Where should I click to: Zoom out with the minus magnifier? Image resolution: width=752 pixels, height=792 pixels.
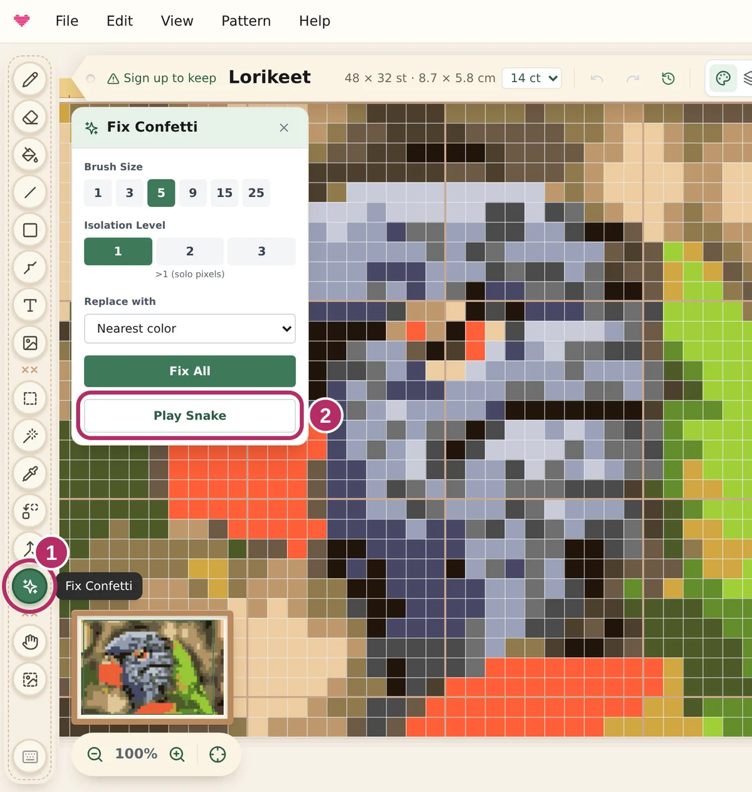click(x=95, y=754)
